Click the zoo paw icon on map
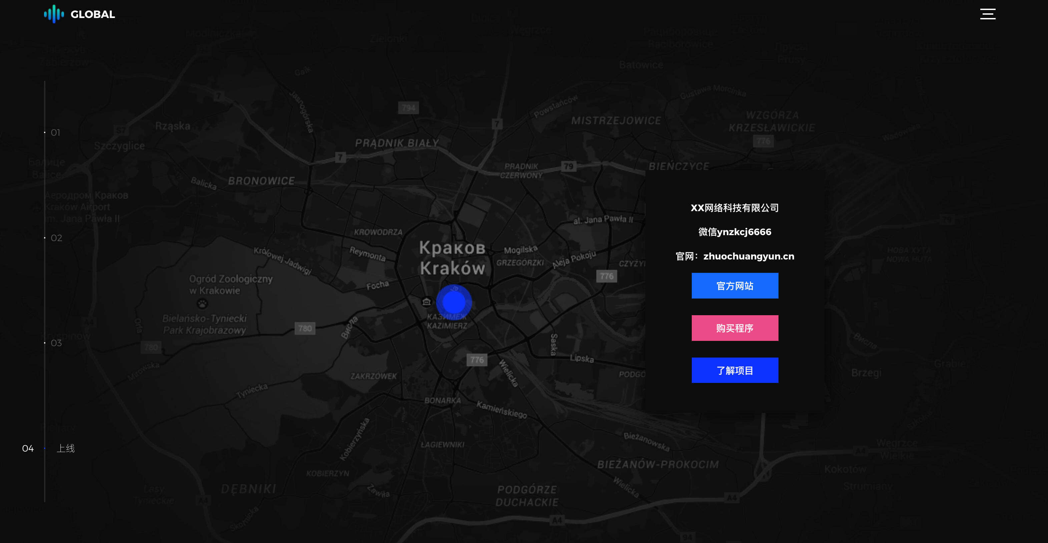The width and height of the screenshot is (1048, 543). point(202,304)
